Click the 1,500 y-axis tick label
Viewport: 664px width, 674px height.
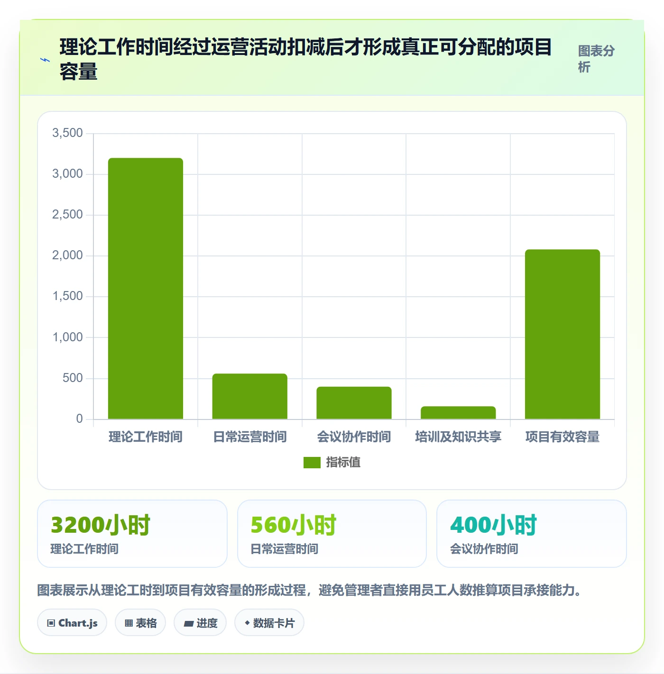coord(67,296)
